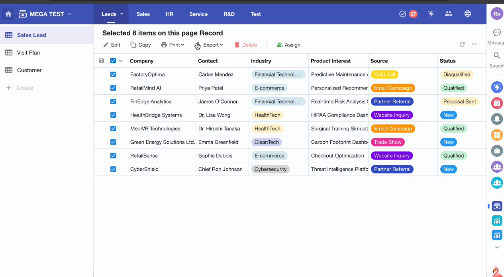Expand the Export dropdown

(210, 45)
